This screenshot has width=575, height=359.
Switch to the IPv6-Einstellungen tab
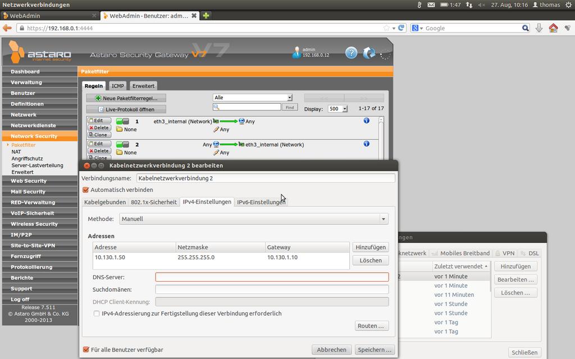[x=261, y=202]
